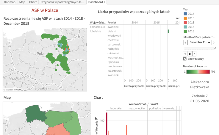219x135 pixels.
Task: Switch to the Dot map tab
Action: 10,2
